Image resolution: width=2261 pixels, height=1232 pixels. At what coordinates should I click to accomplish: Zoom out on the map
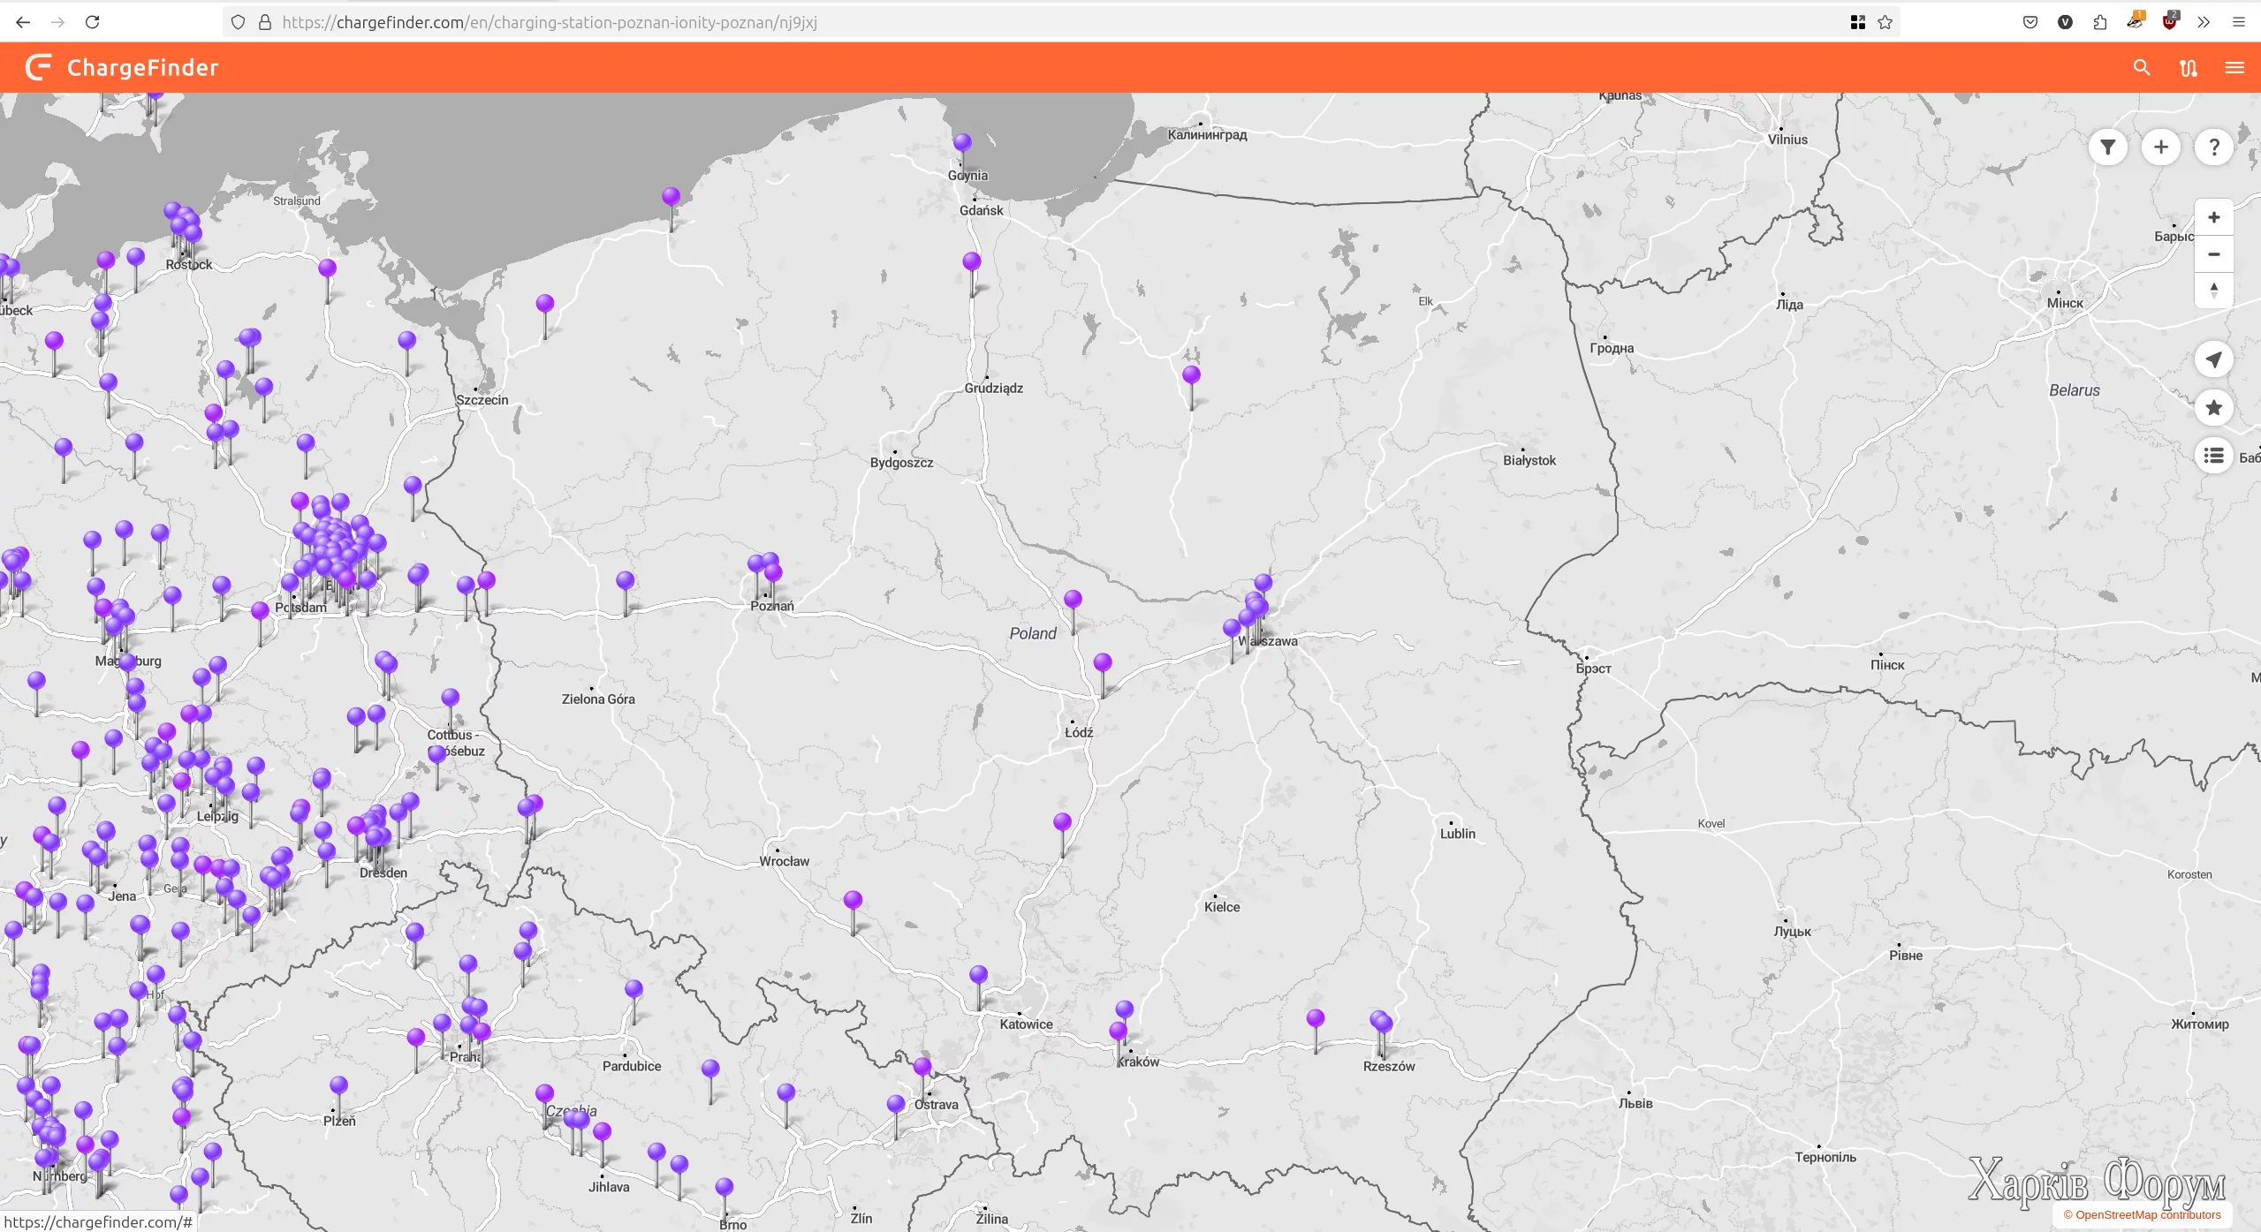coord(2214,254)
